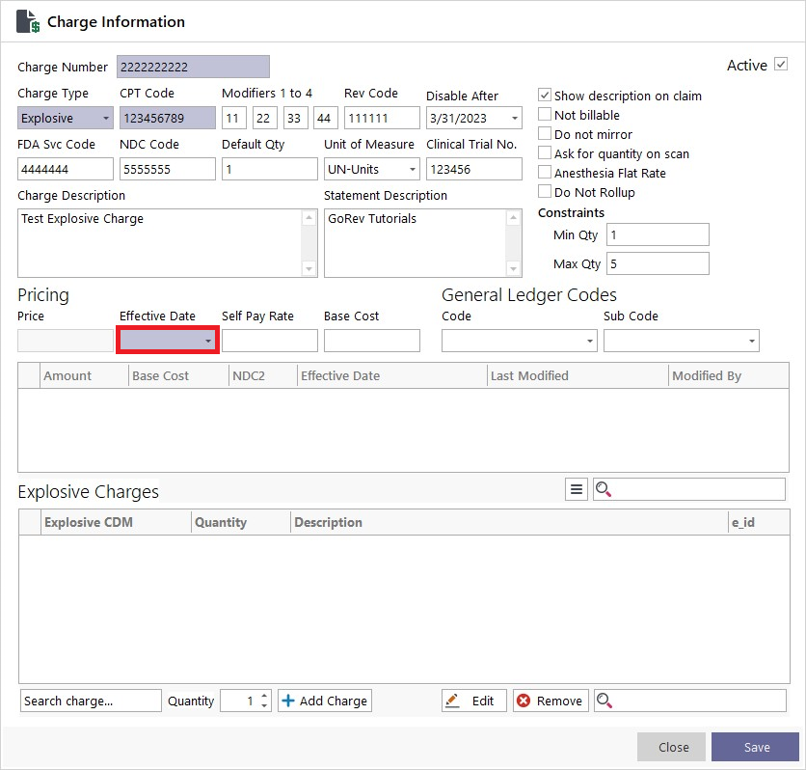Viewport: 806px width, 770px height.
Task: Expand the Unit of Measure dropdown
Action: tap(413, 169)
